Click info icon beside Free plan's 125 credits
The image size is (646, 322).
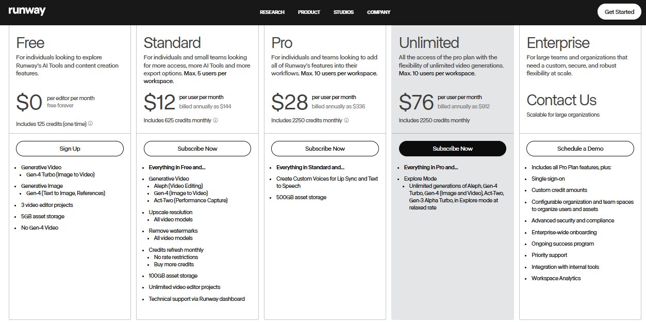coord(90,124)
